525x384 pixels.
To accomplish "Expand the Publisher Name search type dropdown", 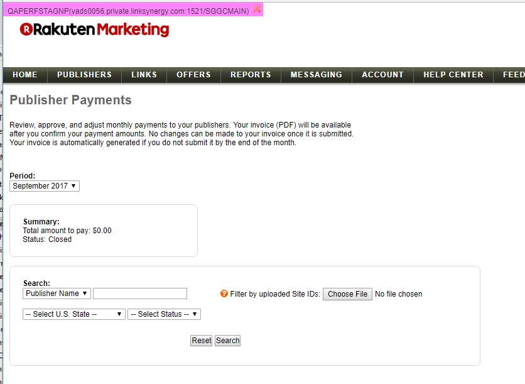I will click(x=57, y=293).
